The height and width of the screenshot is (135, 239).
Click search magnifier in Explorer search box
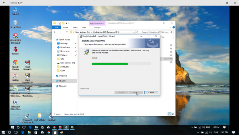(x=171, y=32)
